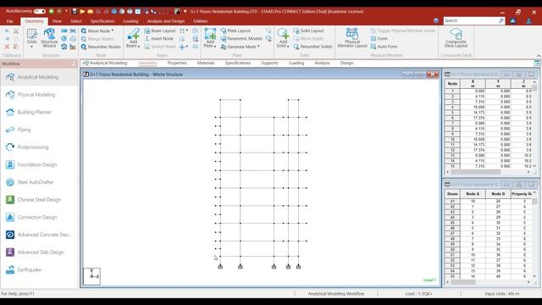The width and height of the screenshot is (542, 305).
Task: Open the Utilities ribbon tab
Action: coord(201,21)
